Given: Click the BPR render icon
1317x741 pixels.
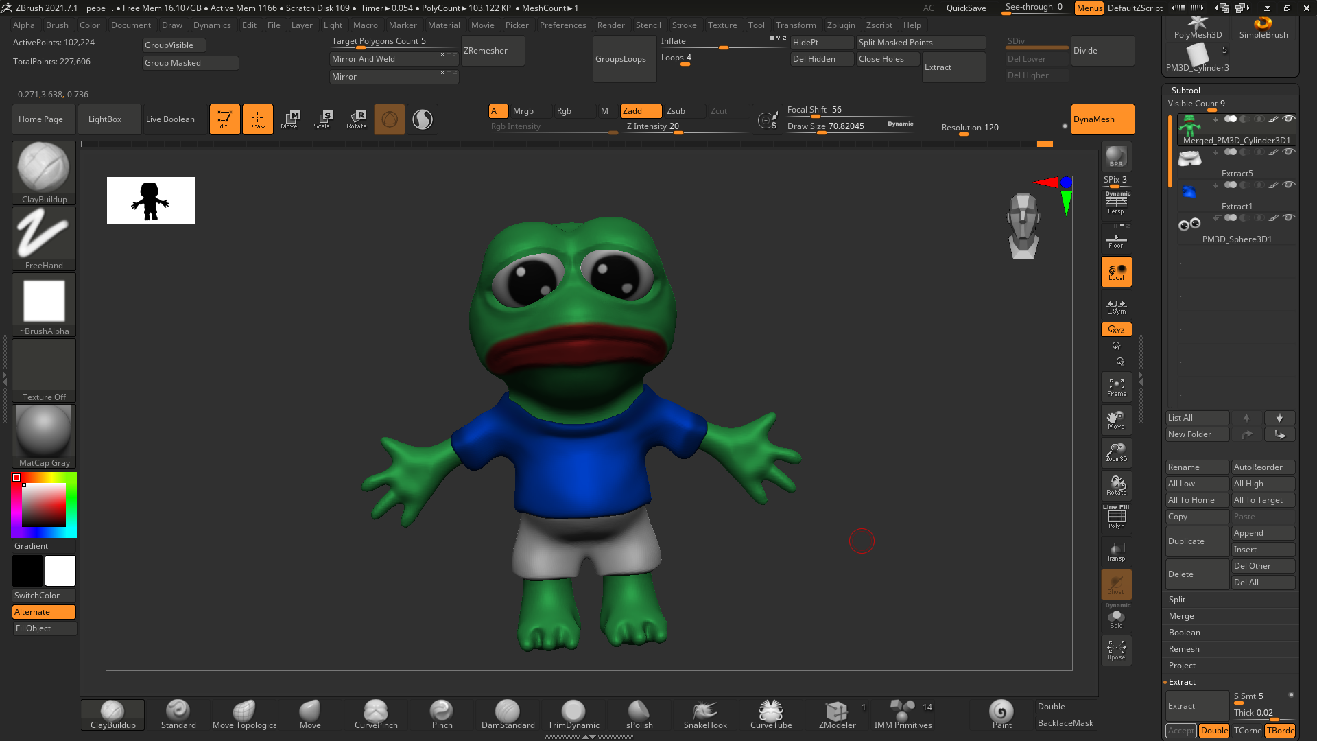Looking at the screenshot, I should tap(1116, 157).
